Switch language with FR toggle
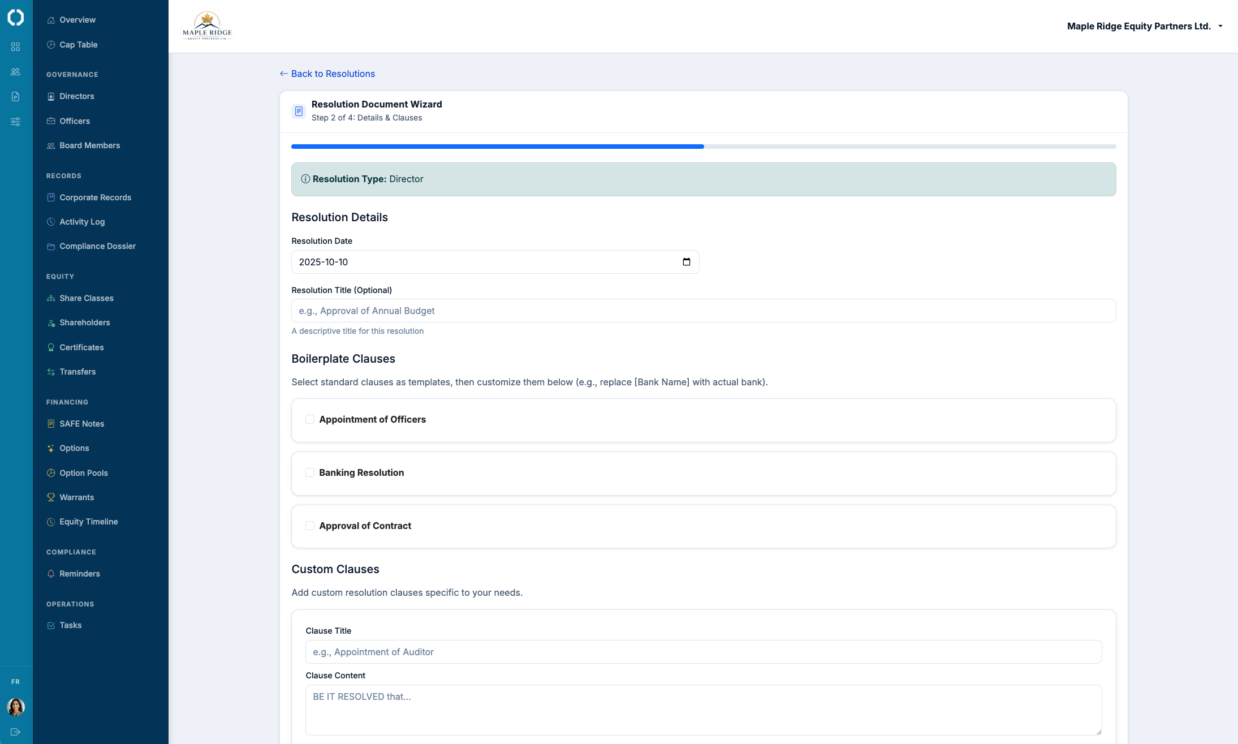This screenshot has width=1238, height=744. pyautogui.click(x=16, y=682)
